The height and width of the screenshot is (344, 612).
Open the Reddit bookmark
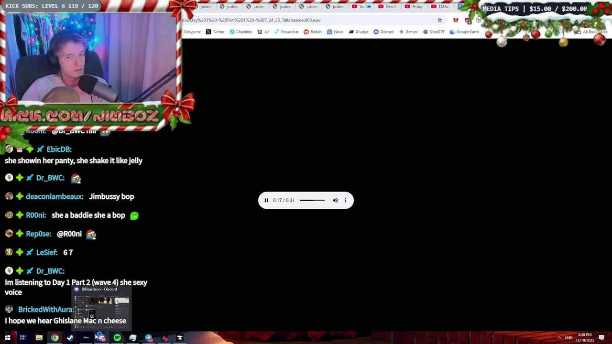[x=313, y=32]
